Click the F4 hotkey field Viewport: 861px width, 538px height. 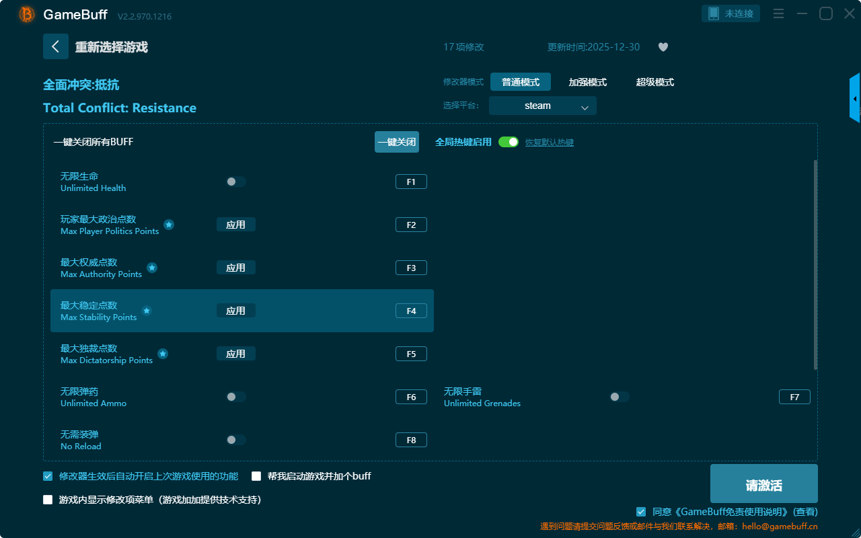pos(411,311)
